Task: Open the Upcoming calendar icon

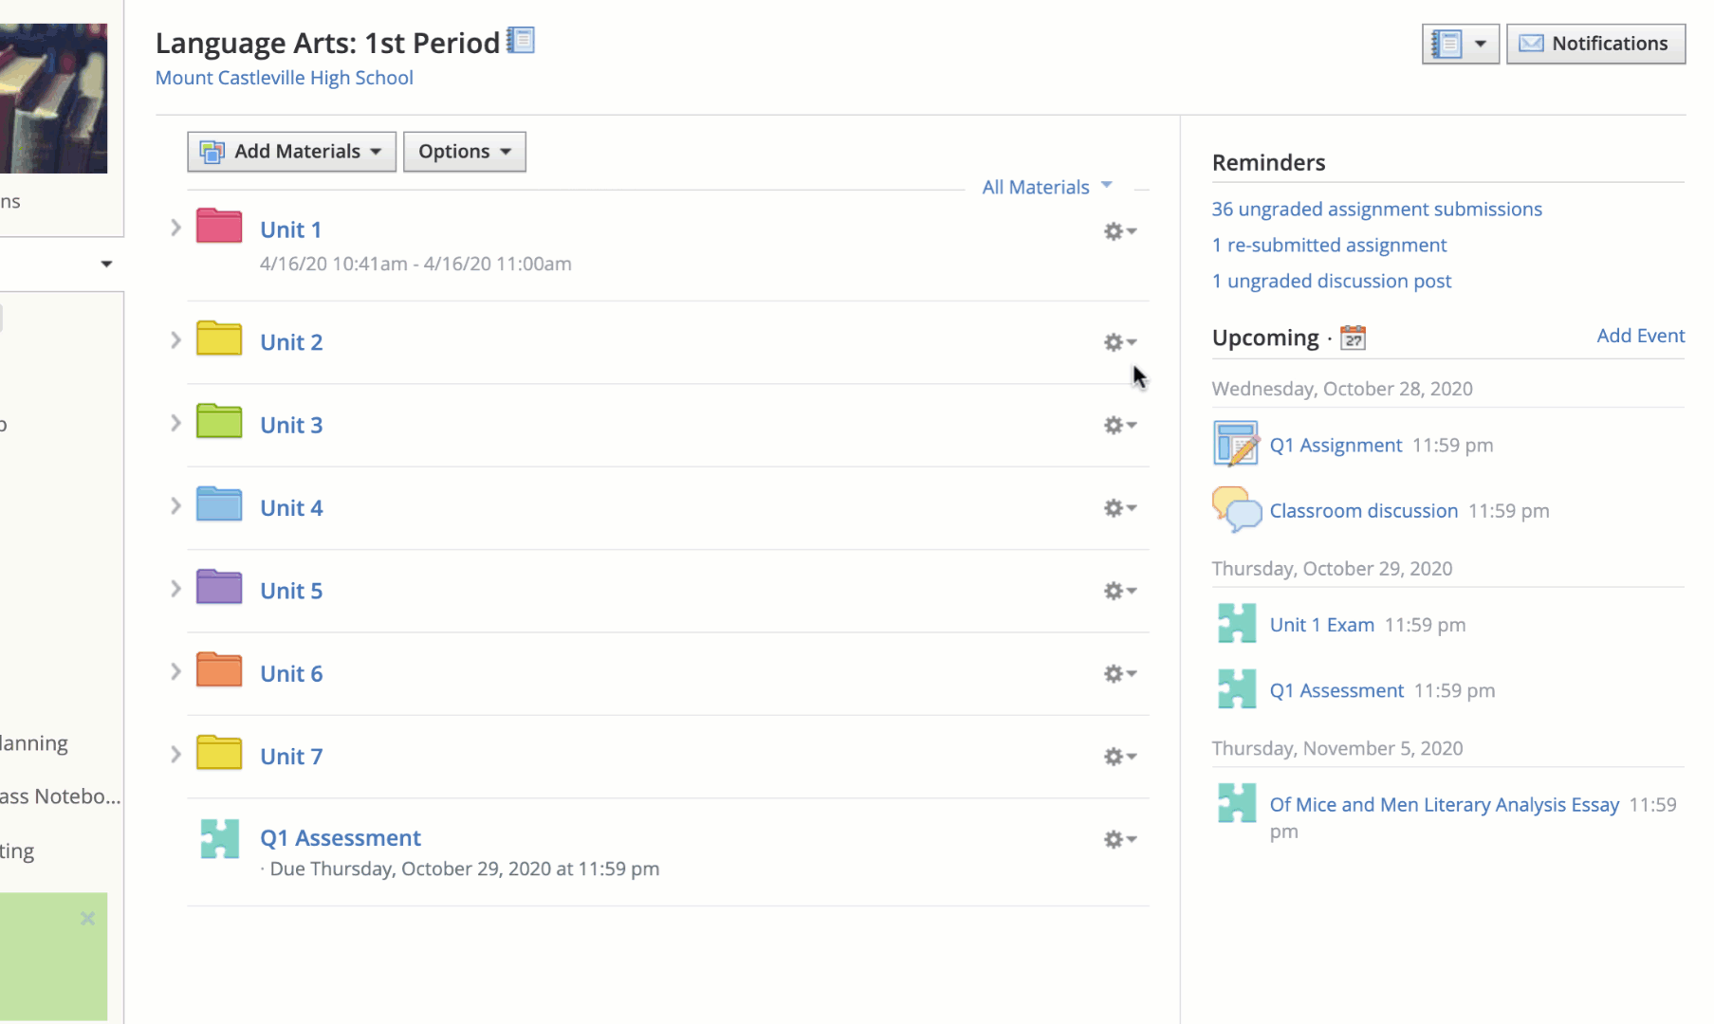Action: 1353,338
